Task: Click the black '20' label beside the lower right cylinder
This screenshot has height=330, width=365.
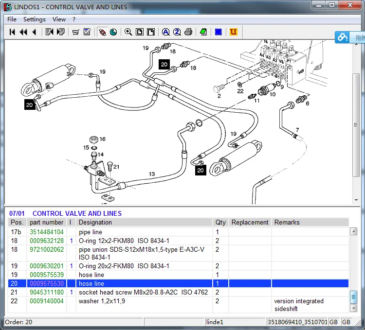Action: pyautogui.click(x=201, y=170)
